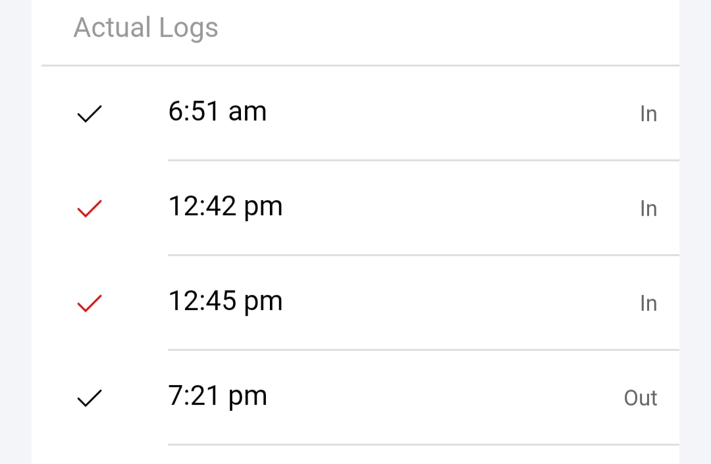Click the gray margin left of the logs card
711x464 pixels.
[x=15, y=232]
